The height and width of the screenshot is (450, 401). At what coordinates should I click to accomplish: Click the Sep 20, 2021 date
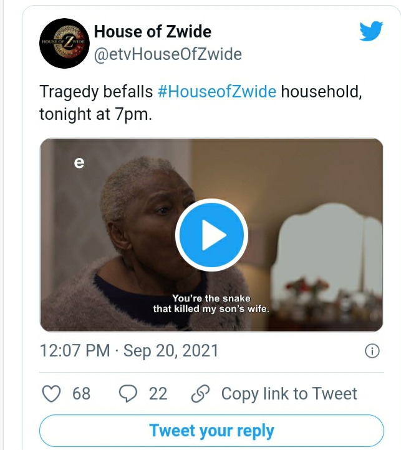click(x=171, y=351)
